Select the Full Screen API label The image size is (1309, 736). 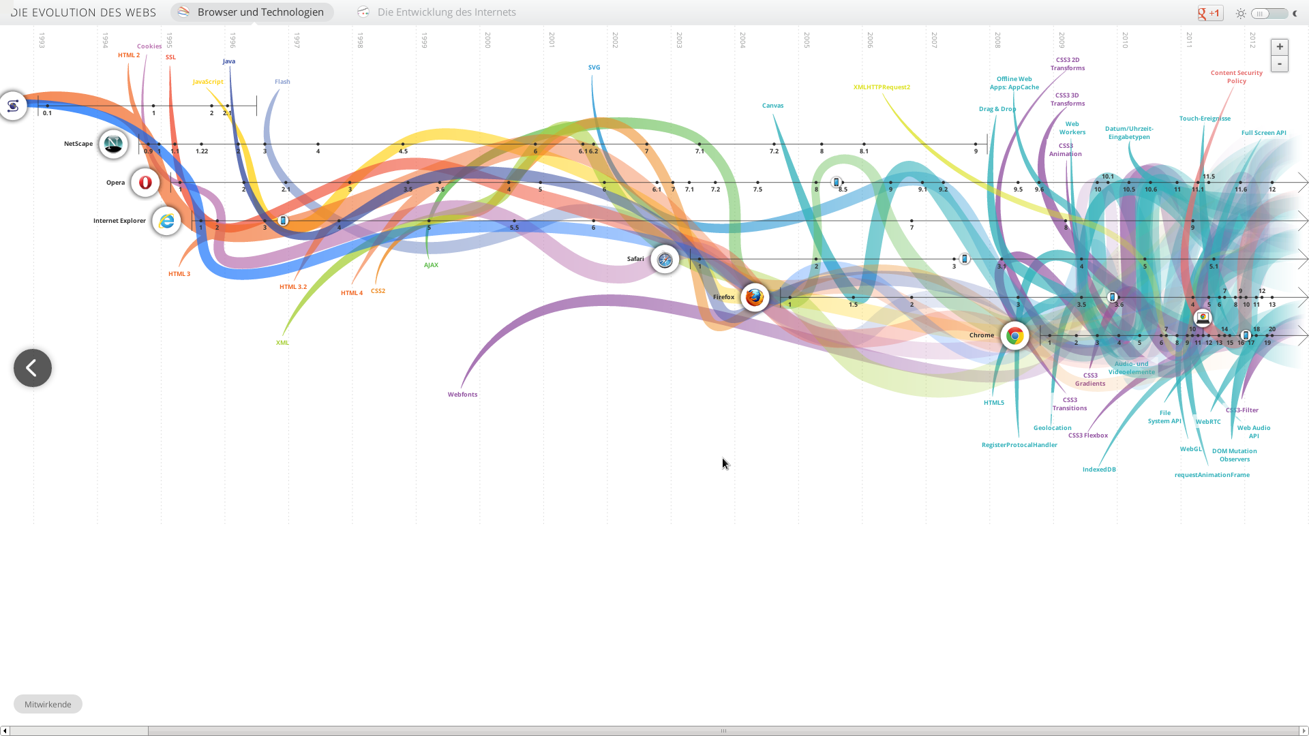[1263, 133]
